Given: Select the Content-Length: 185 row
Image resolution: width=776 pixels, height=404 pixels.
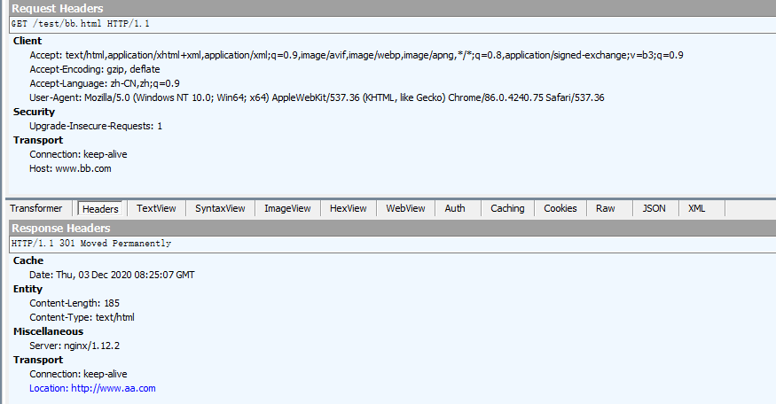Looking at the screenshot, I should (x=74, y=303).
